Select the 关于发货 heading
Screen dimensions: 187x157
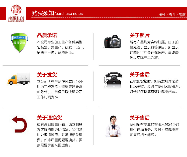(47, 75)
